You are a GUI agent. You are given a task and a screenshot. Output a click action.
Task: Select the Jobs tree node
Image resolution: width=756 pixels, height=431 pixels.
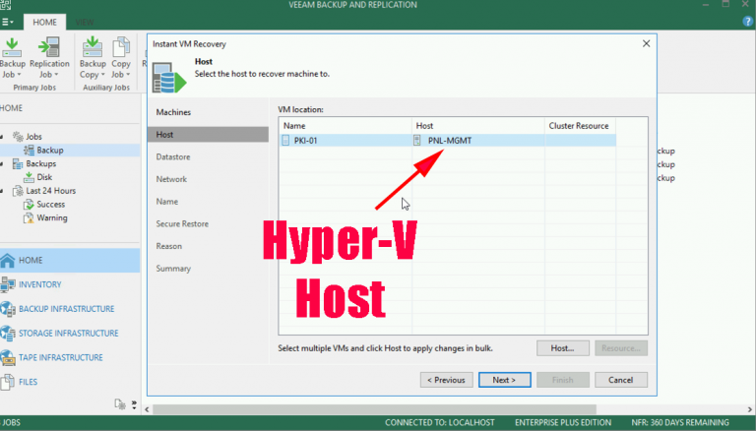click(33, 137)
